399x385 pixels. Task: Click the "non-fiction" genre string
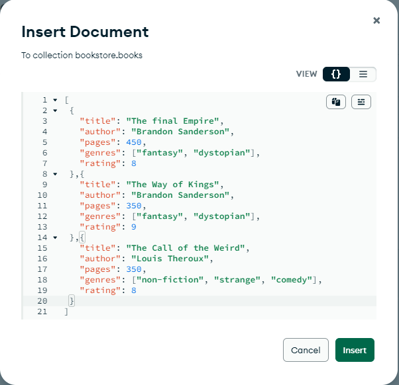(170, 280)
